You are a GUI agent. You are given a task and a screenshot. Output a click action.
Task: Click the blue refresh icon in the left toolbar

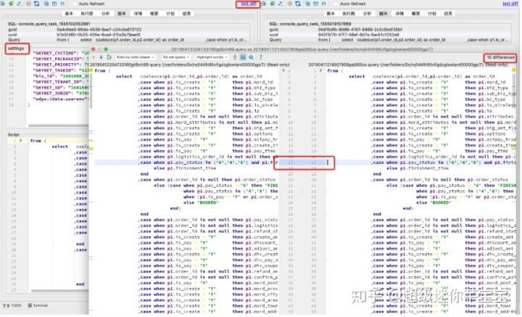tap(37, 4)
